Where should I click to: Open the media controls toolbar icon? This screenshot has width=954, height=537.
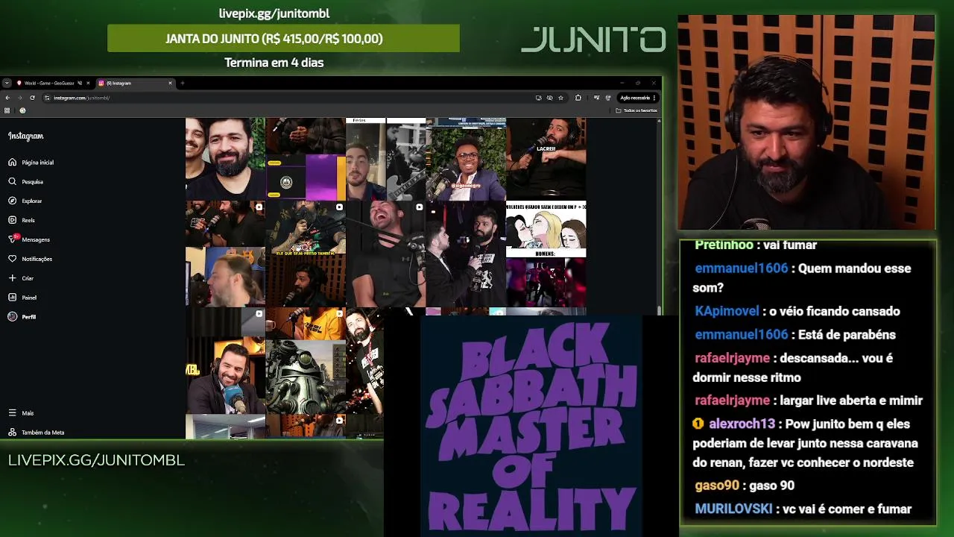click(596, 98)
